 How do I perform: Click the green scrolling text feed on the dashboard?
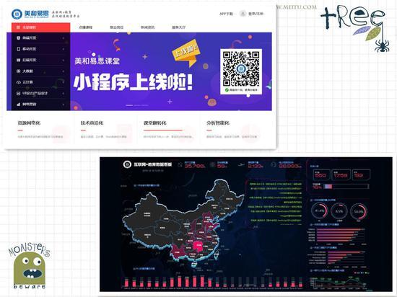tap(276, 203)
